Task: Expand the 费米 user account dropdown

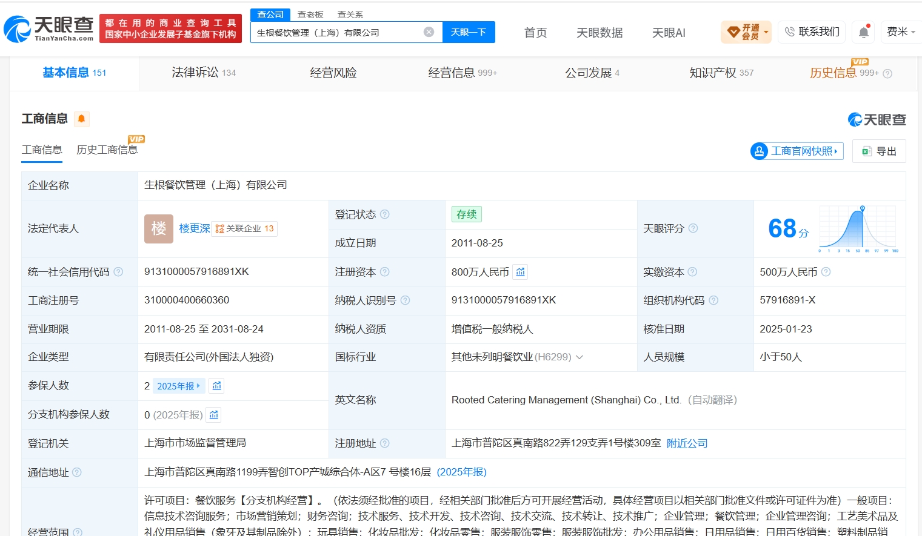Action: tap(901, 31)
